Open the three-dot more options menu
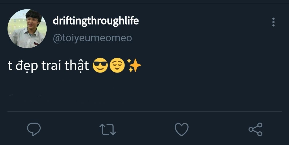Viewport: 289px width, 145px height. [273, 22]
